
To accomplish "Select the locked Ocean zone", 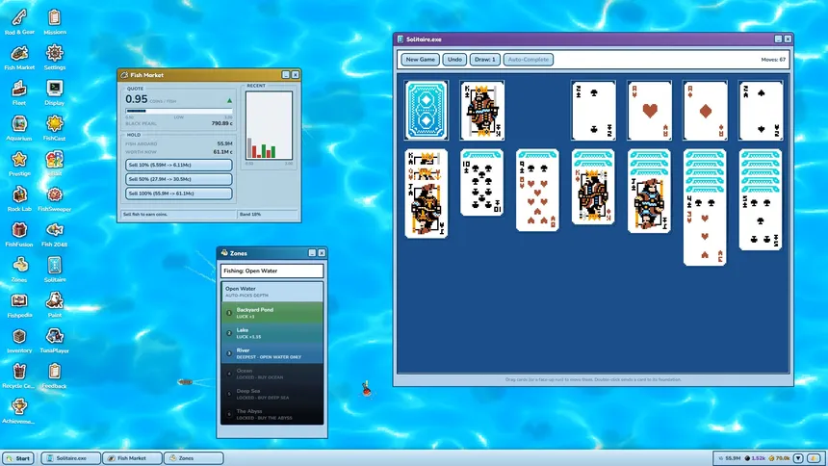I will click(x=272, y=374).
